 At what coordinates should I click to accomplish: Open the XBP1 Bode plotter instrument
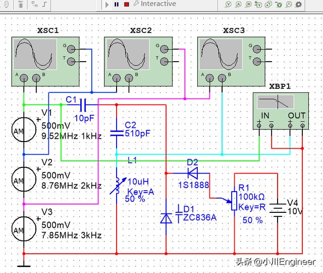(281, 111)
